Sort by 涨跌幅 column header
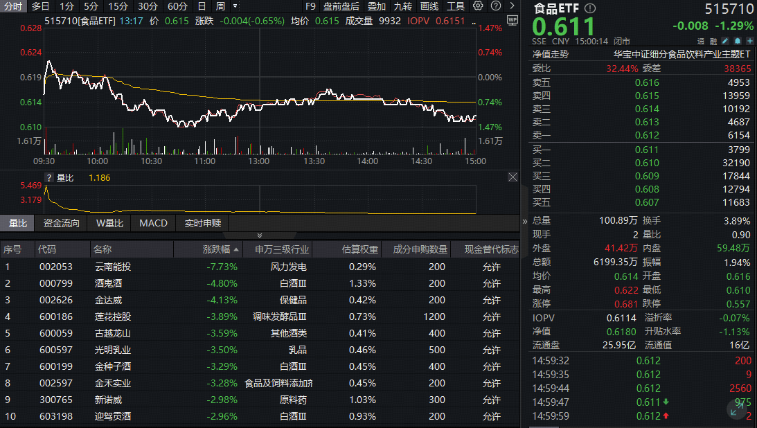This screenshot has height=428, width=757. 220,249
